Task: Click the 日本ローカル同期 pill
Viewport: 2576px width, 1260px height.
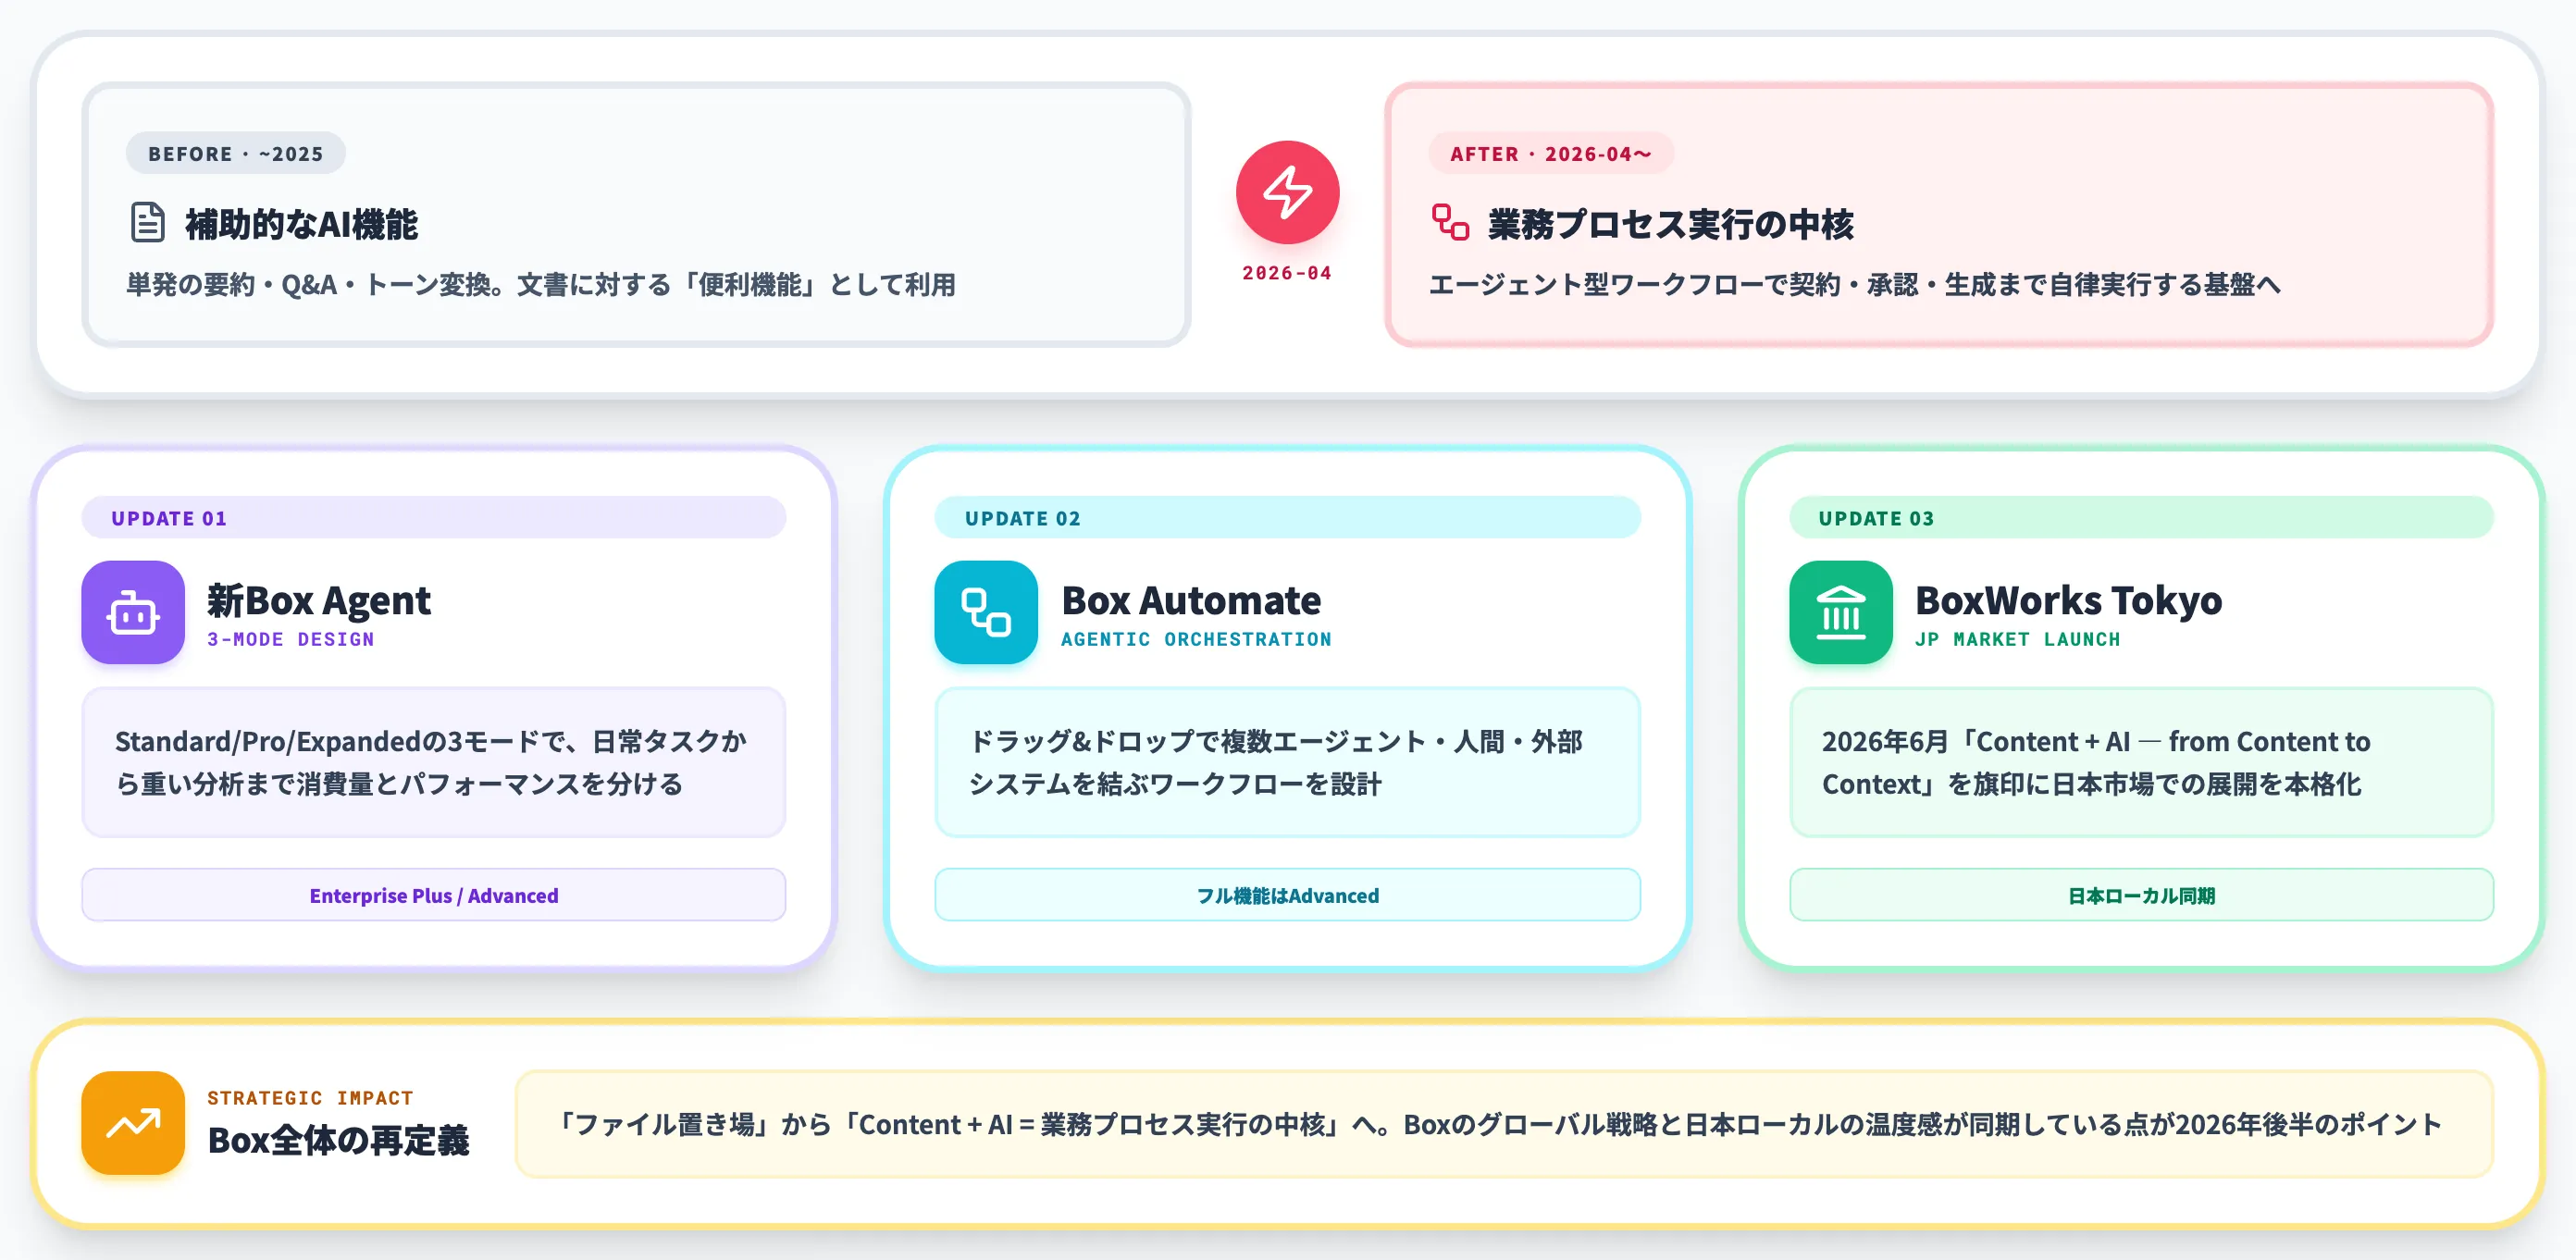Action: (2141, 895)
